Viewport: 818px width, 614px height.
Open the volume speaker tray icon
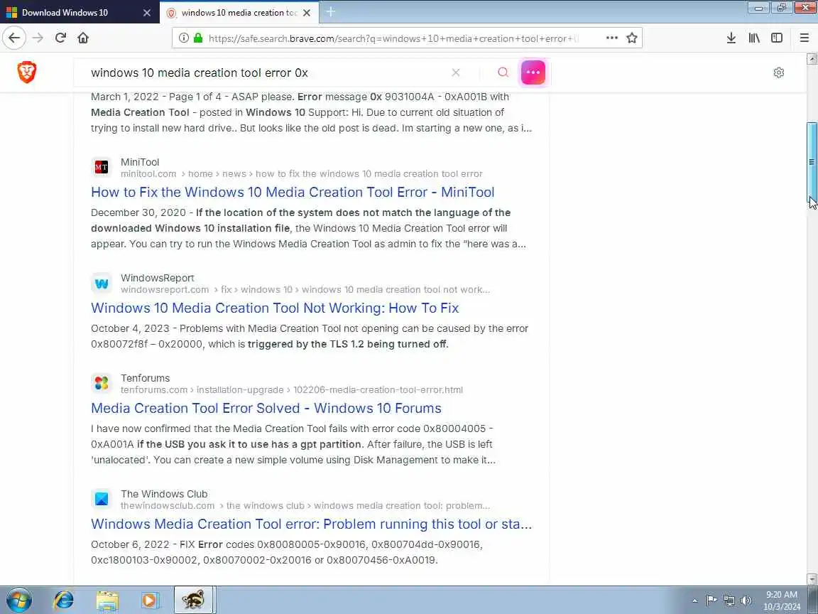(746, 600)
